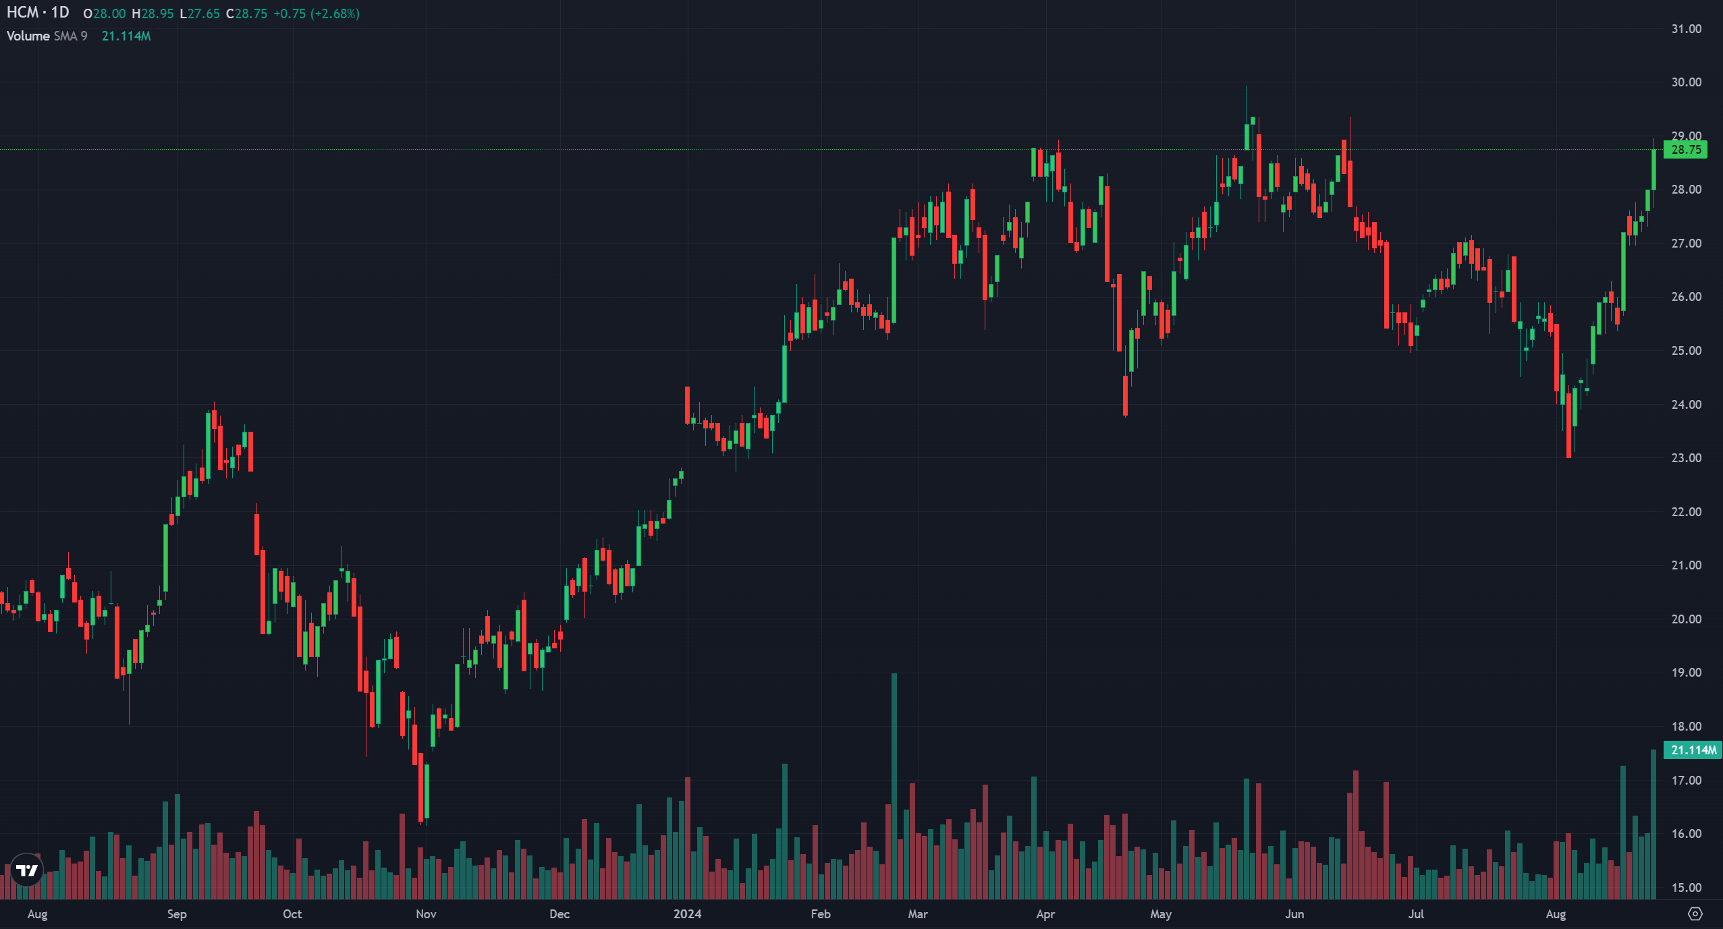The image size is (1723, 929).
Task: Click the 31.00 label on price scale
Action: pos(1686,29)
